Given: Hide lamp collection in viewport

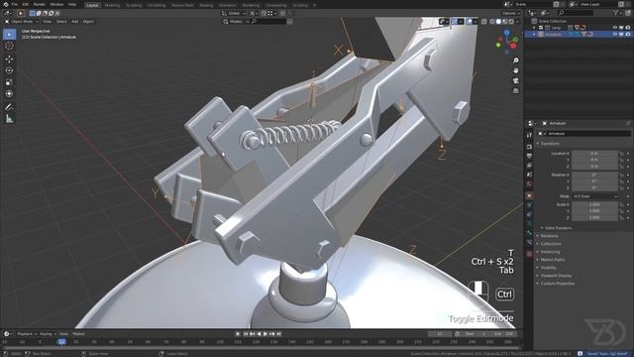Looking at the screenshot, I should point(614,28).
